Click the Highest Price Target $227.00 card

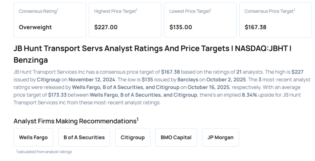[x=125, y=20]
